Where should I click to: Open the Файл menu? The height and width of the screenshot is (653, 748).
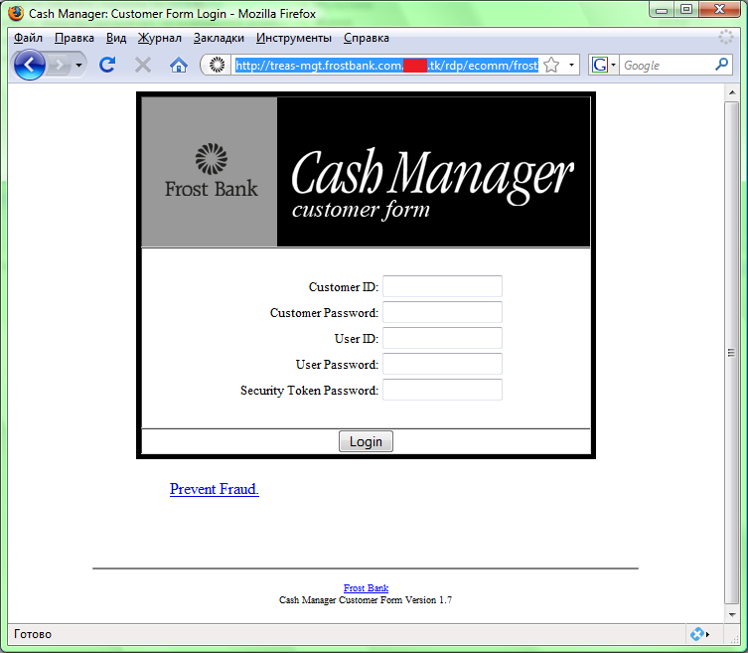pyautogui.click(x=28, y=38)
